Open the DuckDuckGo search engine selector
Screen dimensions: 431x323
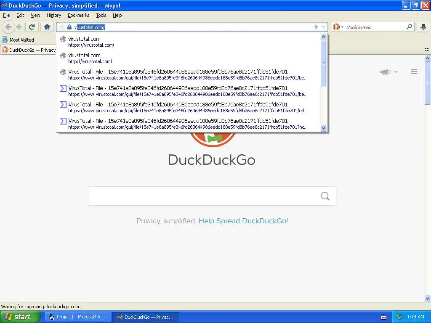pos(338,27)
